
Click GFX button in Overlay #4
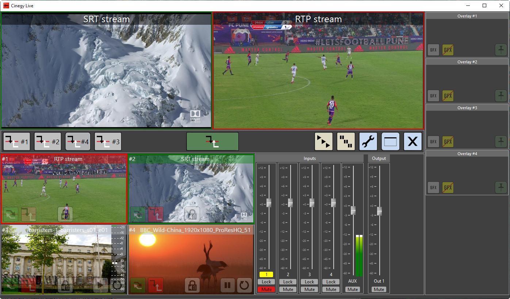433,188
